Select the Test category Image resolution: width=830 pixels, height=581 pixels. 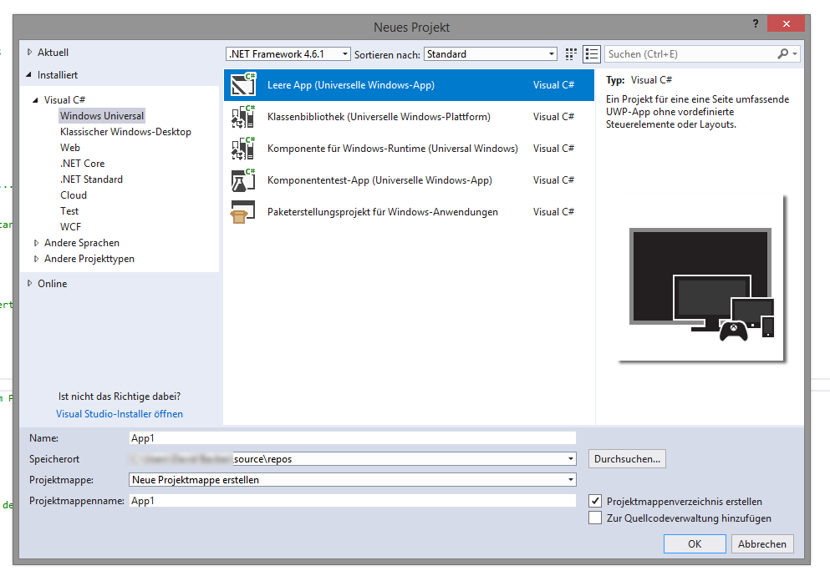pos(69,211)
